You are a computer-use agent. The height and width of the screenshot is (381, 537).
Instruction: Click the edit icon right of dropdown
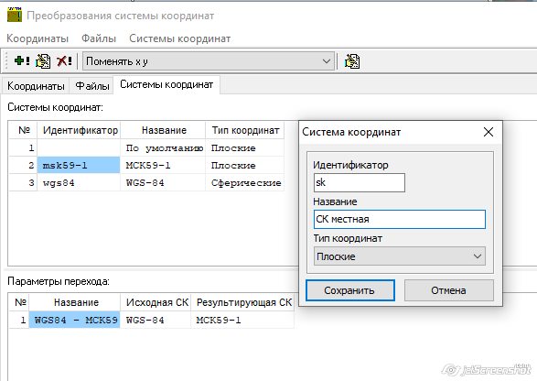(352, 61)
